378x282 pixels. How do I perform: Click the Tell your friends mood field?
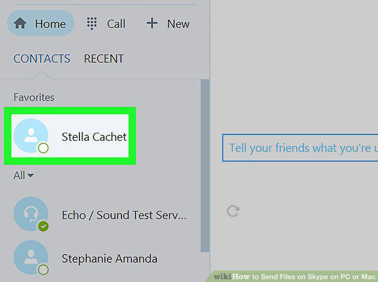point(300,148)
